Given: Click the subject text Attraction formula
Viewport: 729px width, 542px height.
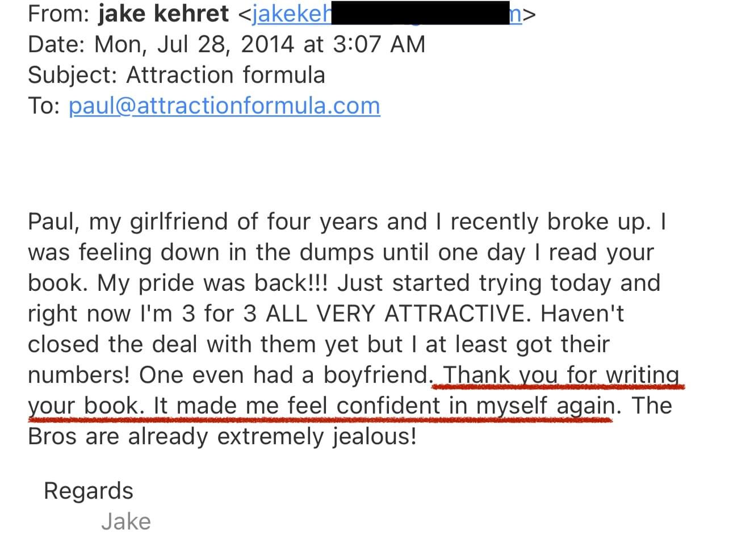Looking at the screenshot, I should point(225,75).
